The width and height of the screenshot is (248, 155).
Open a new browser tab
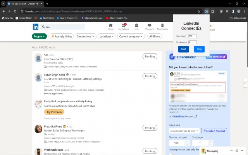point(47,3)
